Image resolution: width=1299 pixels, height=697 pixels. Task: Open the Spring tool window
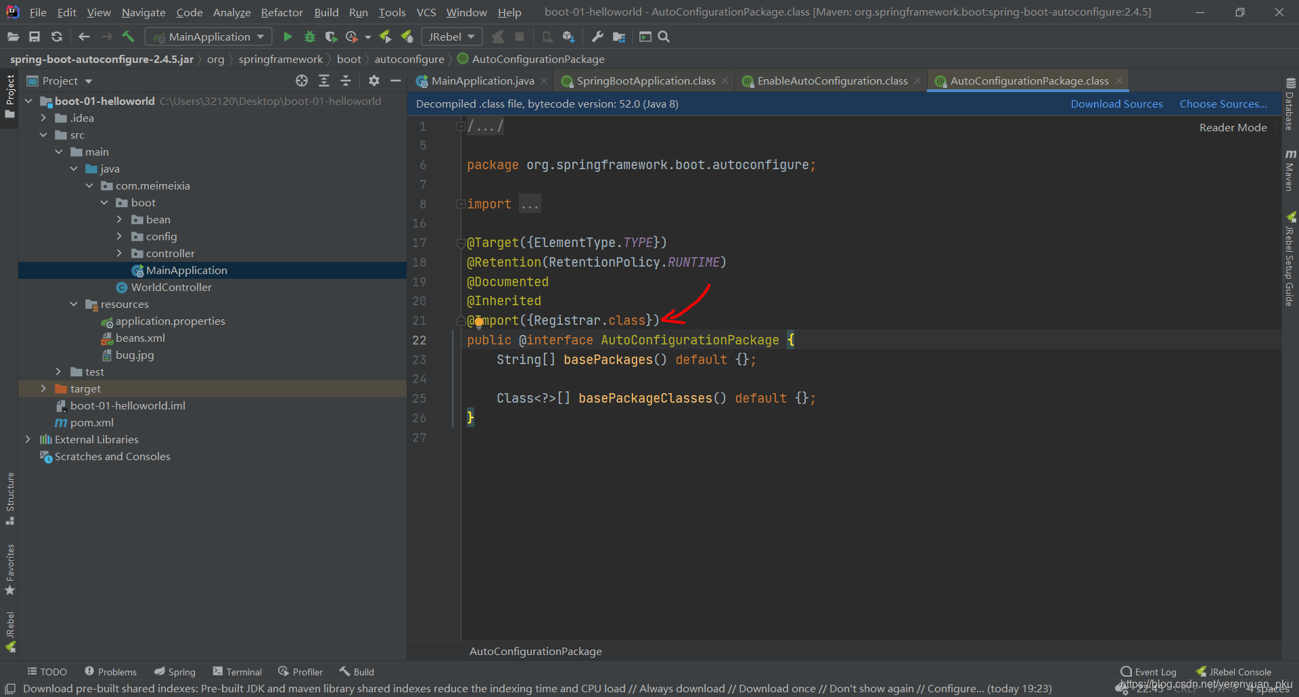pyautogui.click(x=175, y=671)
